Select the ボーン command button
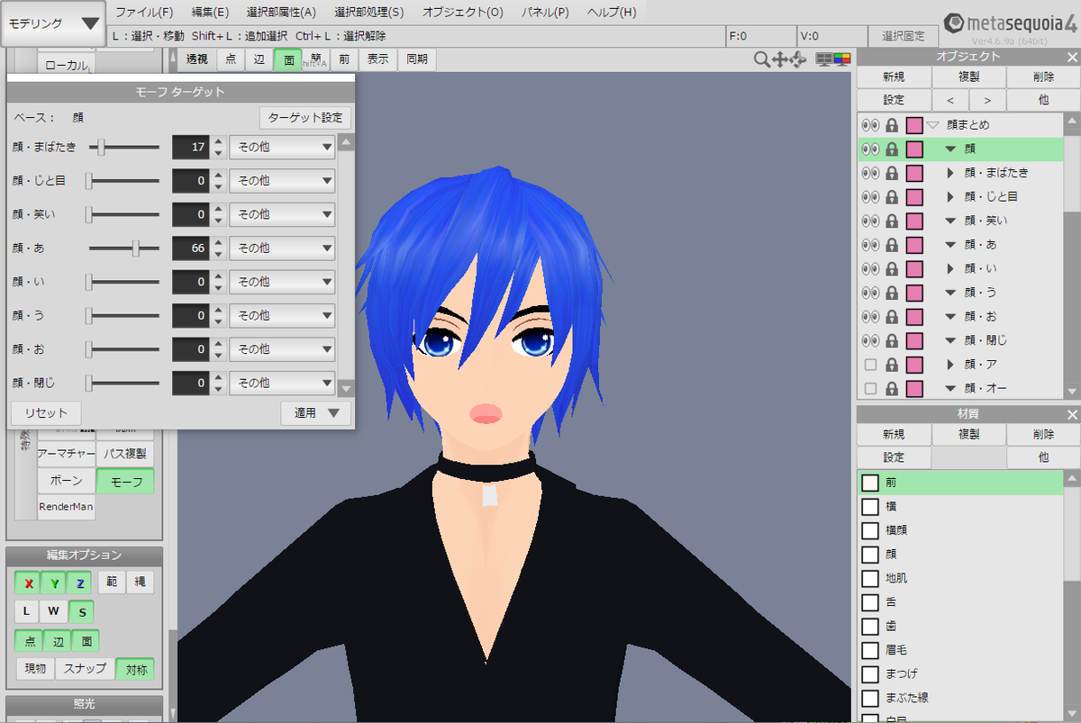This screenshot has height=723, width=1081. click(66, 482)
